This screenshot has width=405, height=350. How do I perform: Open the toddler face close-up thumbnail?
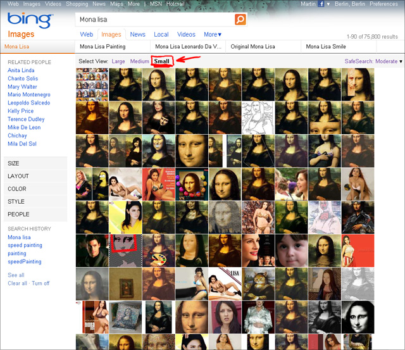tap(291, 251)
